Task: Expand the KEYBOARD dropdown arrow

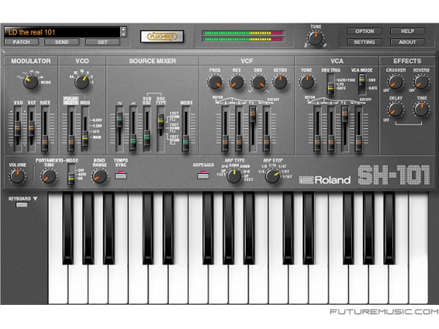Action: [35, 199]
